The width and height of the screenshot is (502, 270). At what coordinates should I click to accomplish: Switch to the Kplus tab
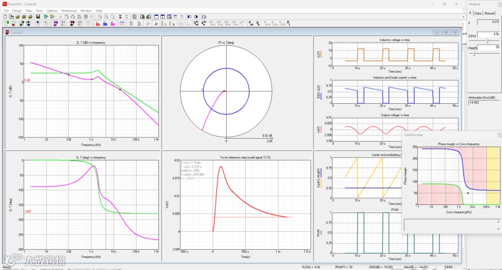point(477,13)
